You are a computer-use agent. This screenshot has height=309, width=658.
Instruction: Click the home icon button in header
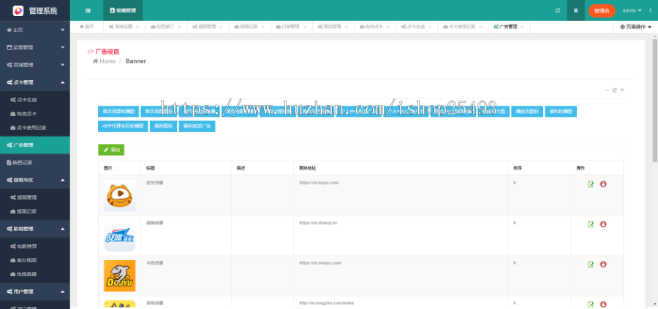coord(576,10)
